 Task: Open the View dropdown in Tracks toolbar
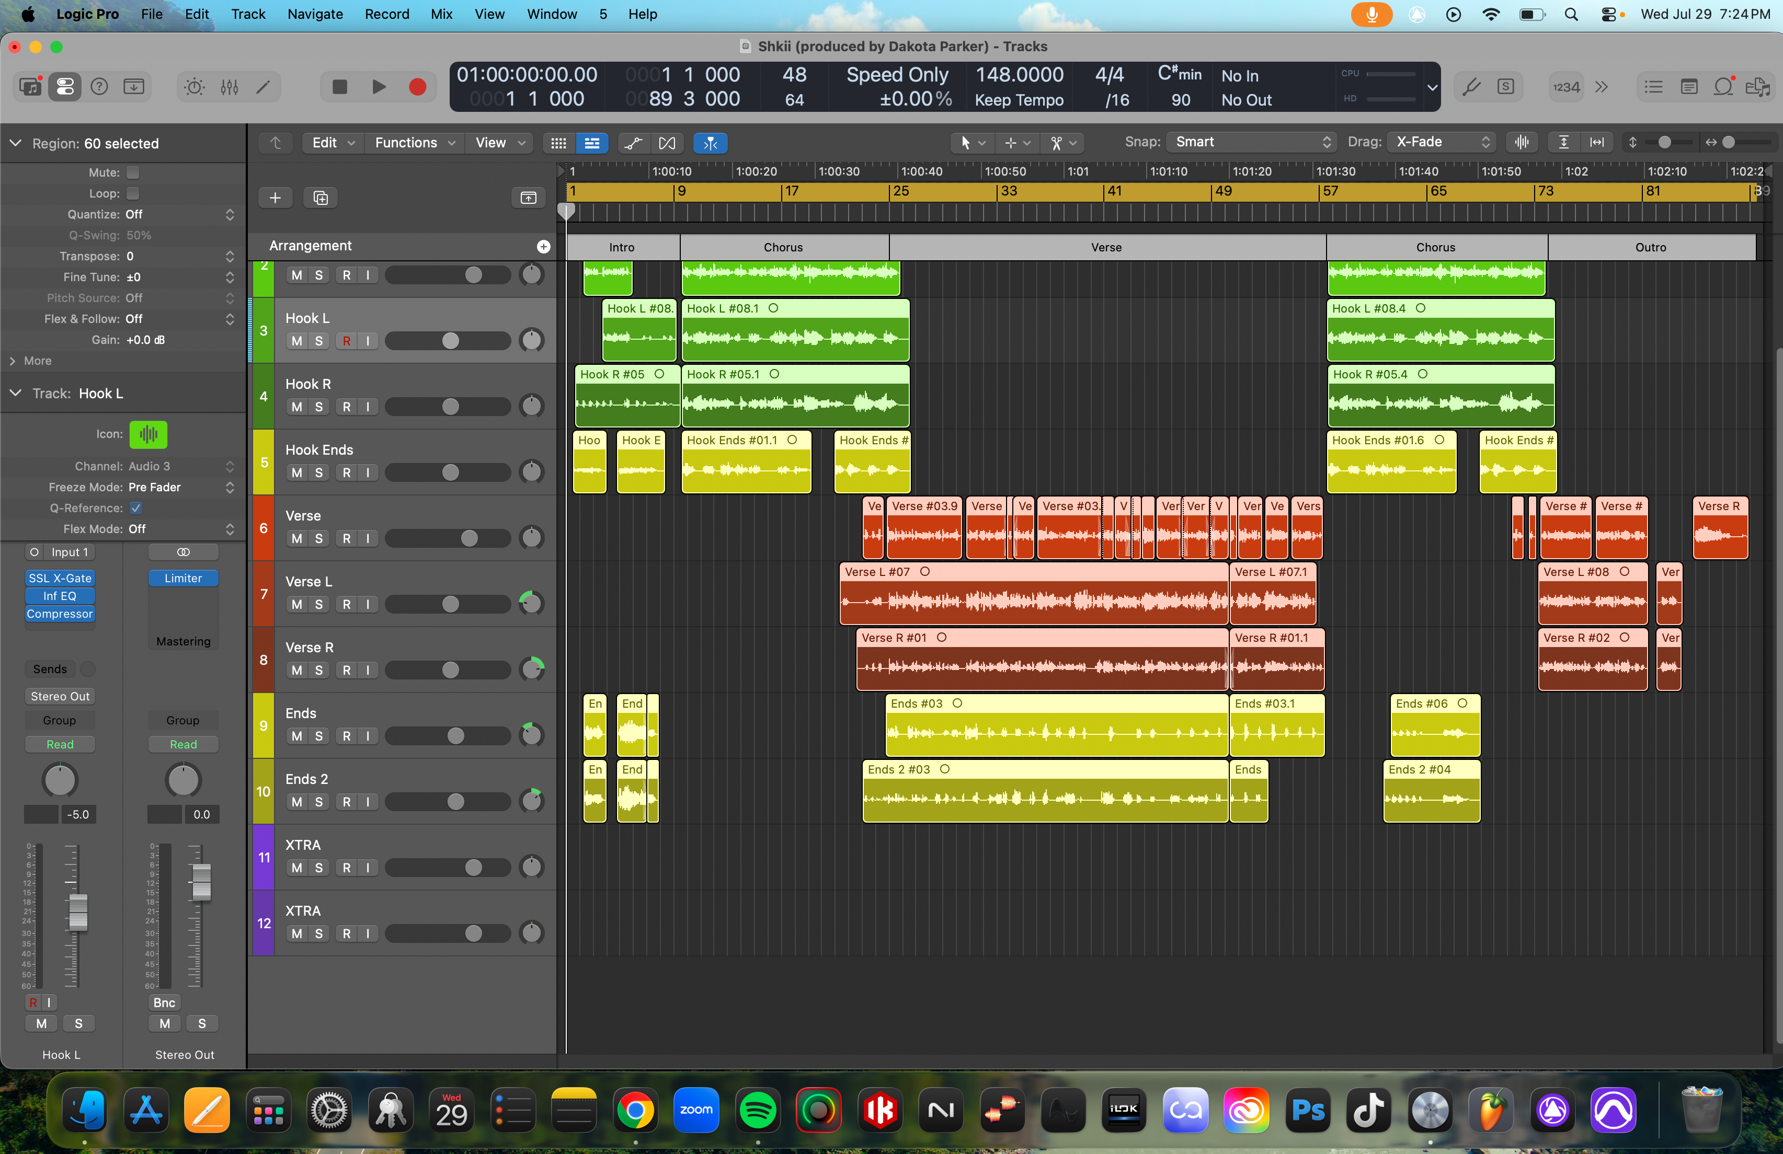[x=500, y=143]
